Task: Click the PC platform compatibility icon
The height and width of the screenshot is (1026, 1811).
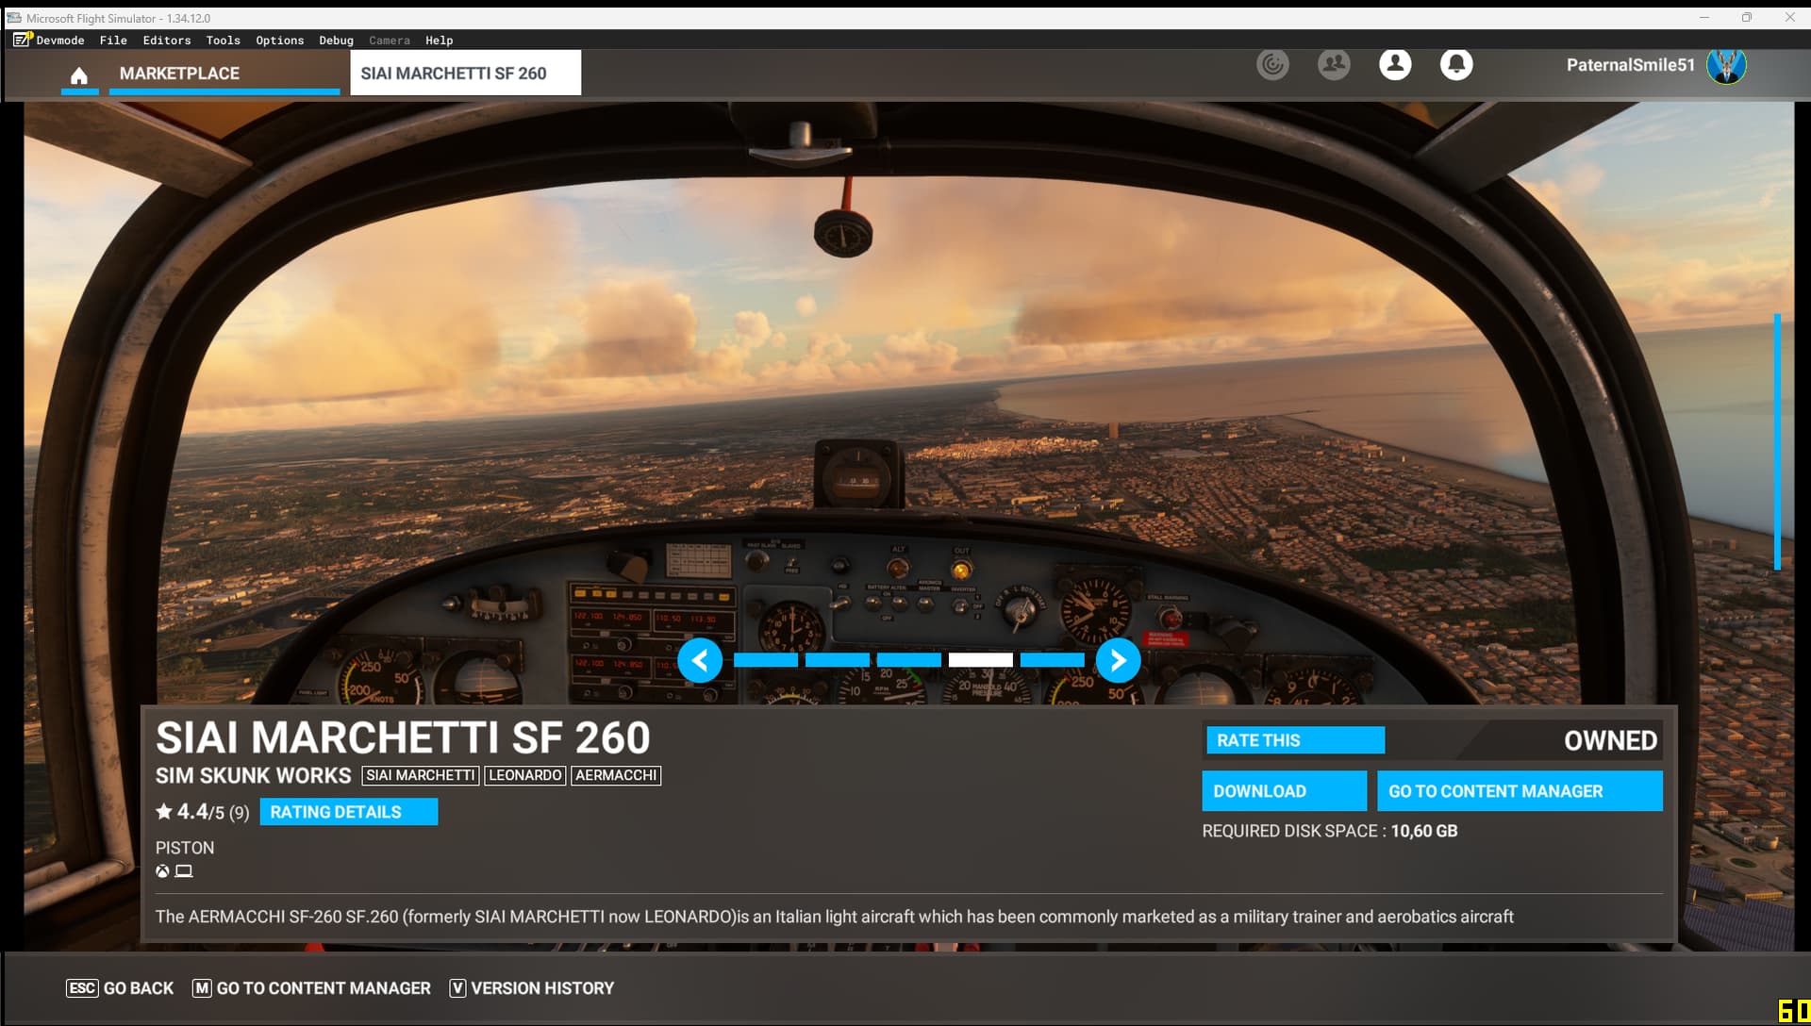Action: click(x=184, y=870)
